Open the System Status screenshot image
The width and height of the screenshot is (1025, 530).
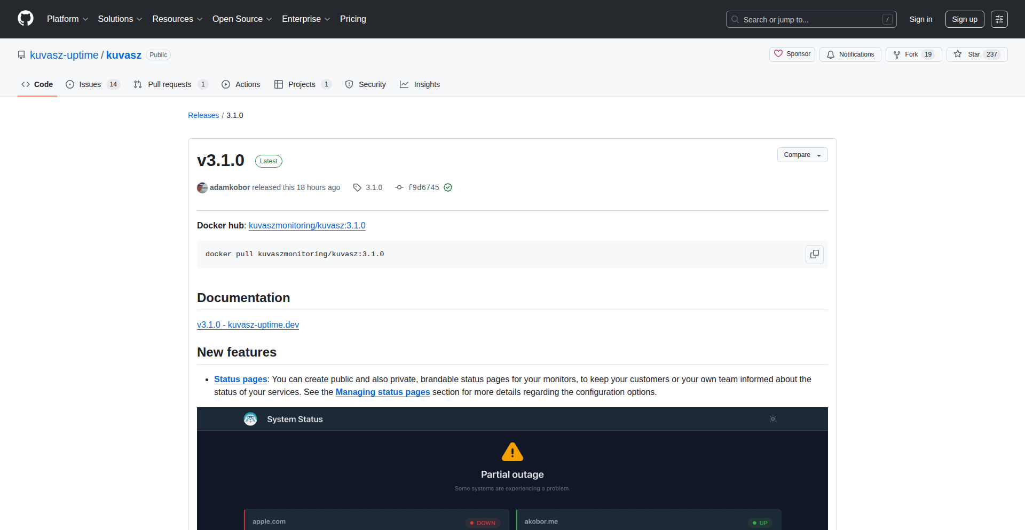coord(512,469)
